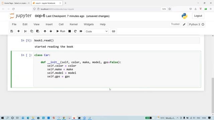Click the Jupyter logo
The height and width of the screenshot is (120, 214).
20,16
